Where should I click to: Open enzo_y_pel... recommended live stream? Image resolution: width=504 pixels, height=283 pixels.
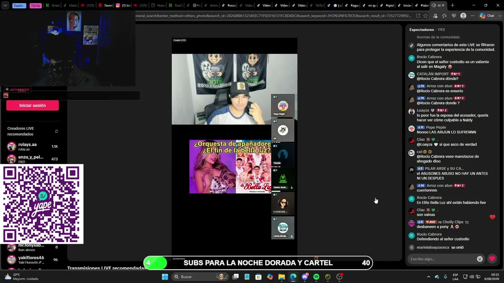33,159
